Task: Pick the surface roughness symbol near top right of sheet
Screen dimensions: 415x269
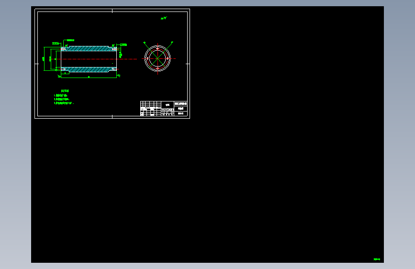Action: click(x=164, y=18)
